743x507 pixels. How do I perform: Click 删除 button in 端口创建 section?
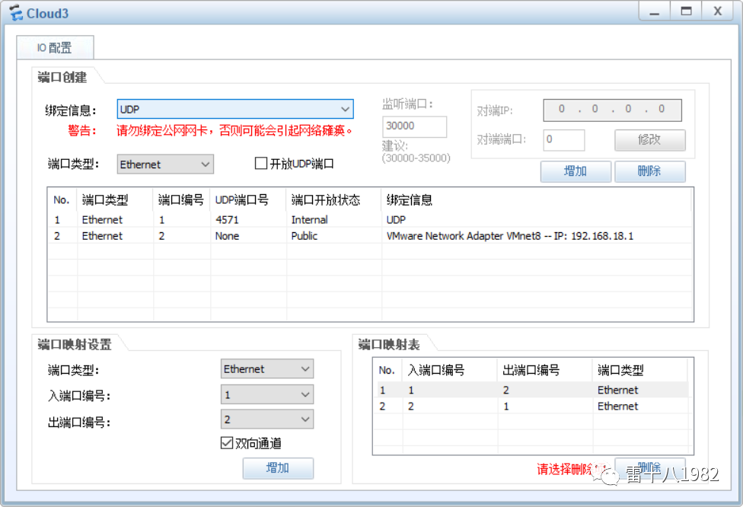(649, 171)
